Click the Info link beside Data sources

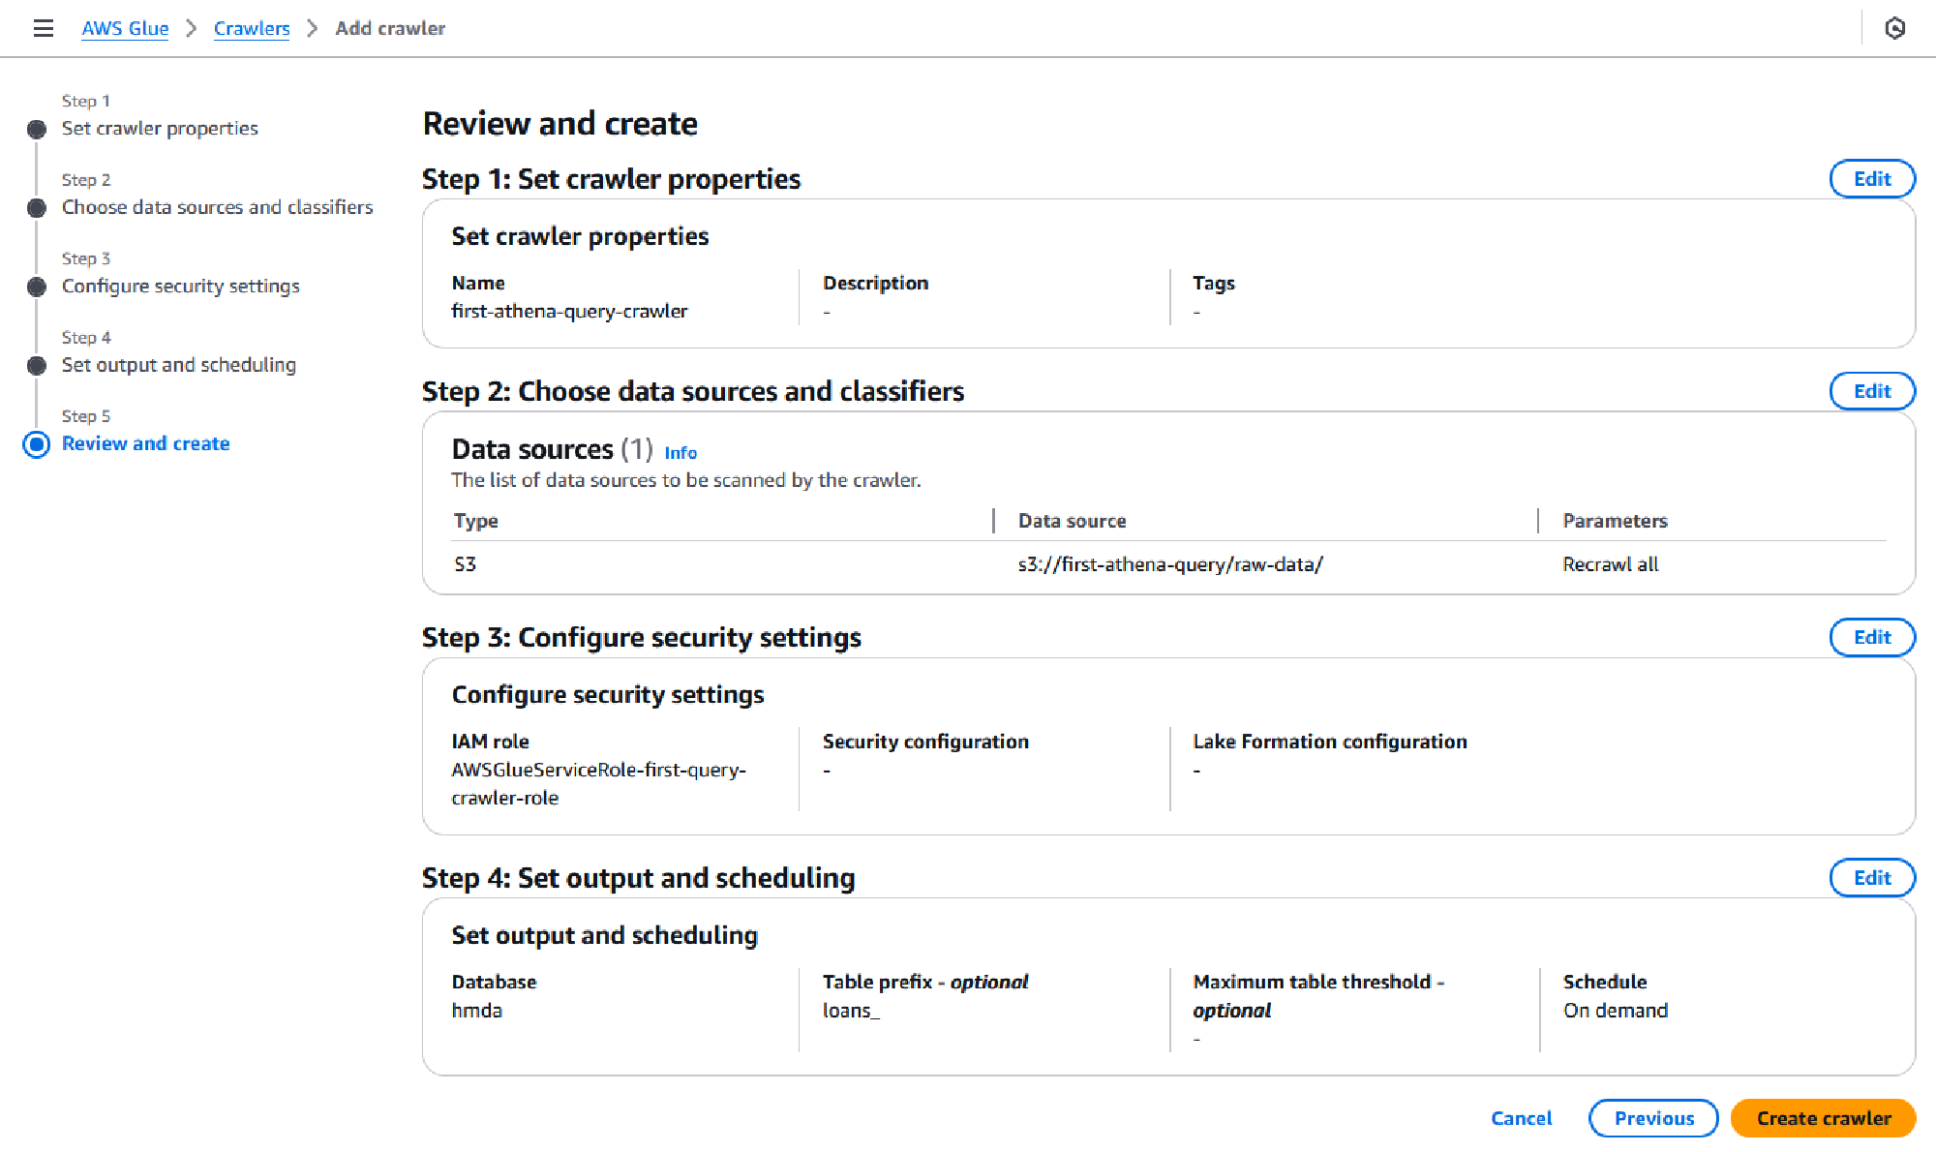point(680,452)
